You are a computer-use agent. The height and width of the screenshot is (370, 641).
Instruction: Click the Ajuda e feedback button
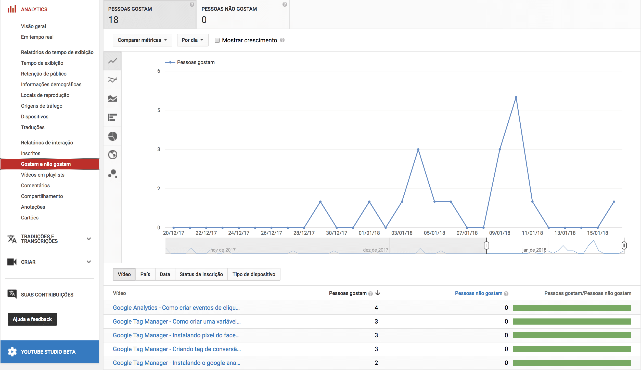point(32,319)
